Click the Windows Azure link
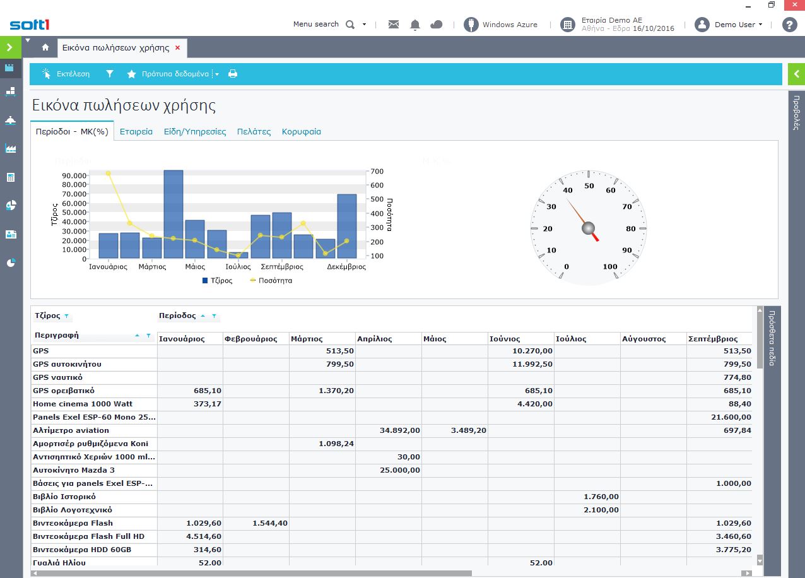Viewport: 805px width, 578px height. [509, 25]
